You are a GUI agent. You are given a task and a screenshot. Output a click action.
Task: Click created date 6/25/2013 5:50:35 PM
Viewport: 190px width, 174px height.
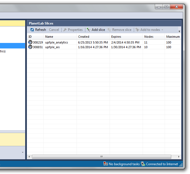pyautogui.click(x=93, y=42)
